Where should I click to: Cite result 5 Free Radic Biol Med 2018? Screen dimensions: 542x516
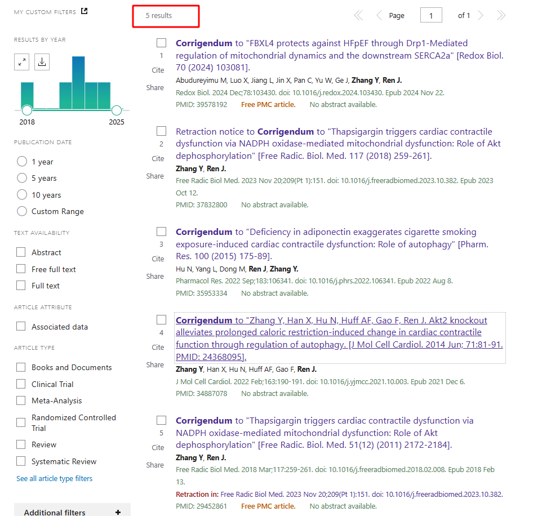click(158, 448)
